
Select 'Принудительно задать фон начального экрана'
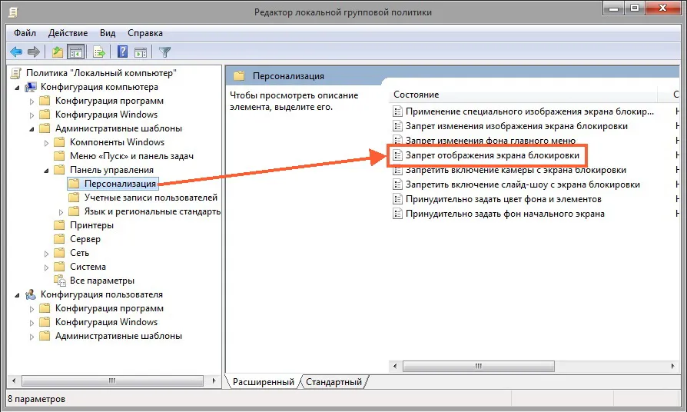pos(505,214)
